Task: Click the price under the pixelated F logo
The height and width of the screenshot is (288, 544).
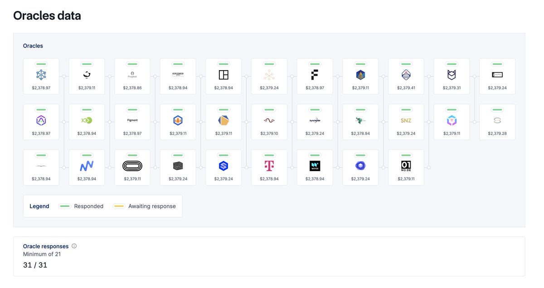Action: tap(315, 88)
